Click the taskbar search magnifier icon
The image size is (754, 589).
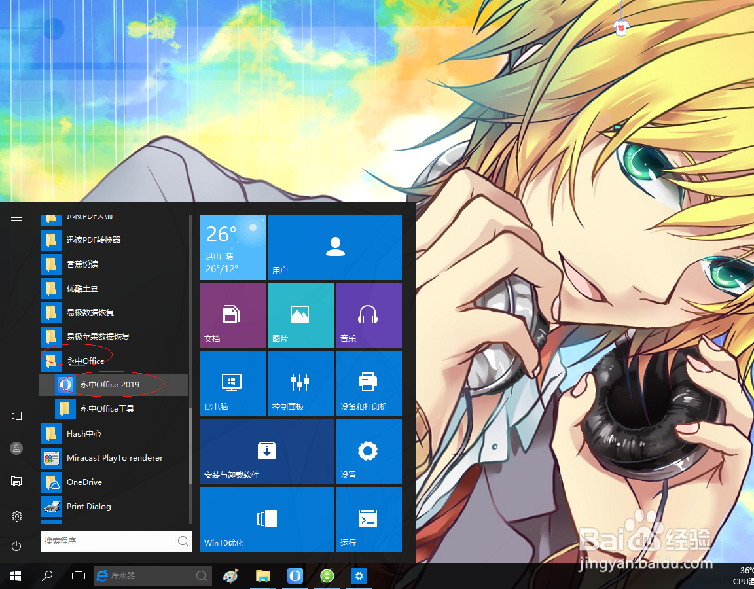pos(47,575)
